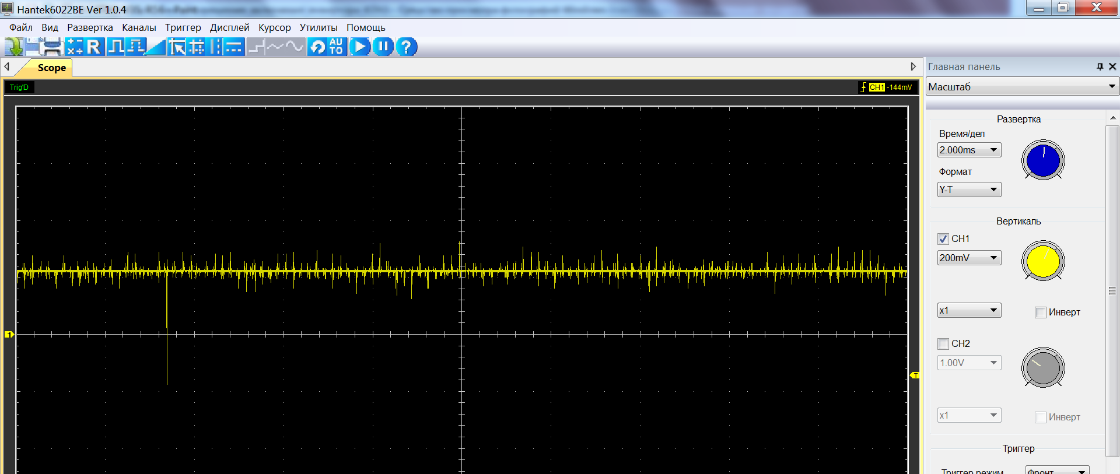
Task: Pin the Главная панель side panel
Action: coord(1100,66)
